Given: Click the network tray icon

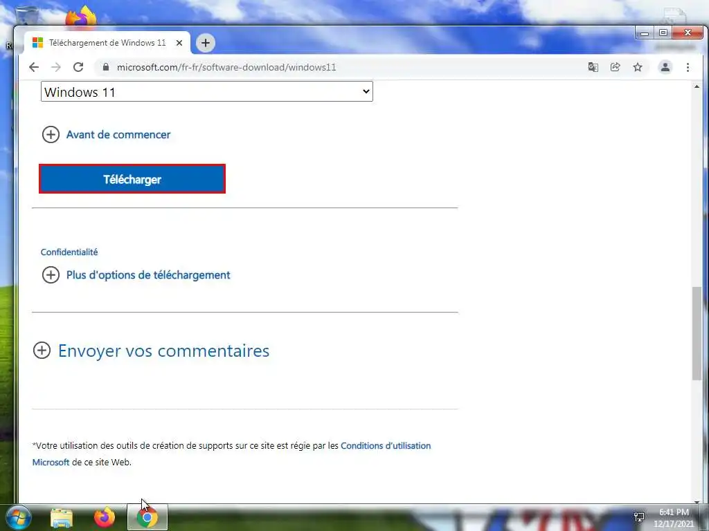Looking at the screenshot, I should pyautogui.click(x=639, y=516).
